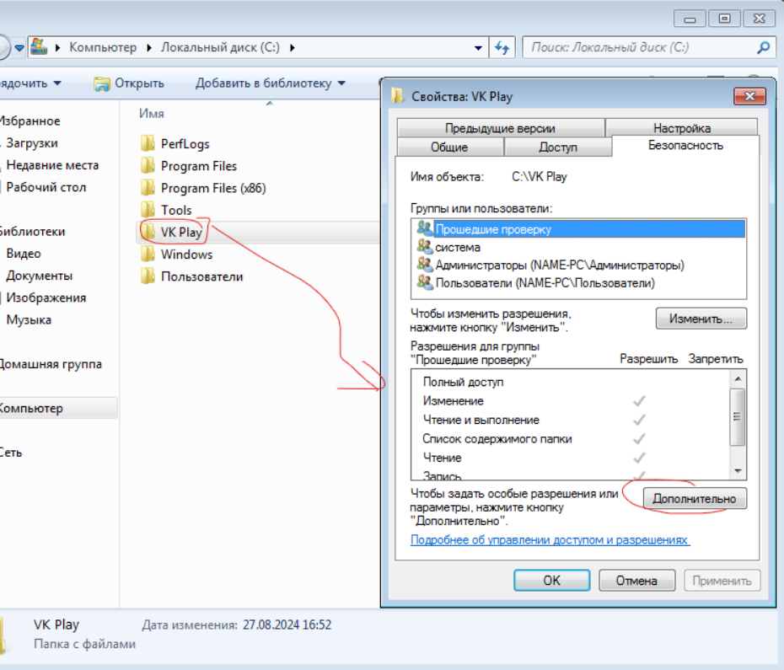Click the open-folder icon beside Открыть
The image size is (784, 670).
click(101, 83)
